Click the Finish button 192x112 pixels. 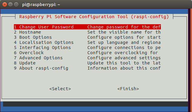[x=128, y=89]
